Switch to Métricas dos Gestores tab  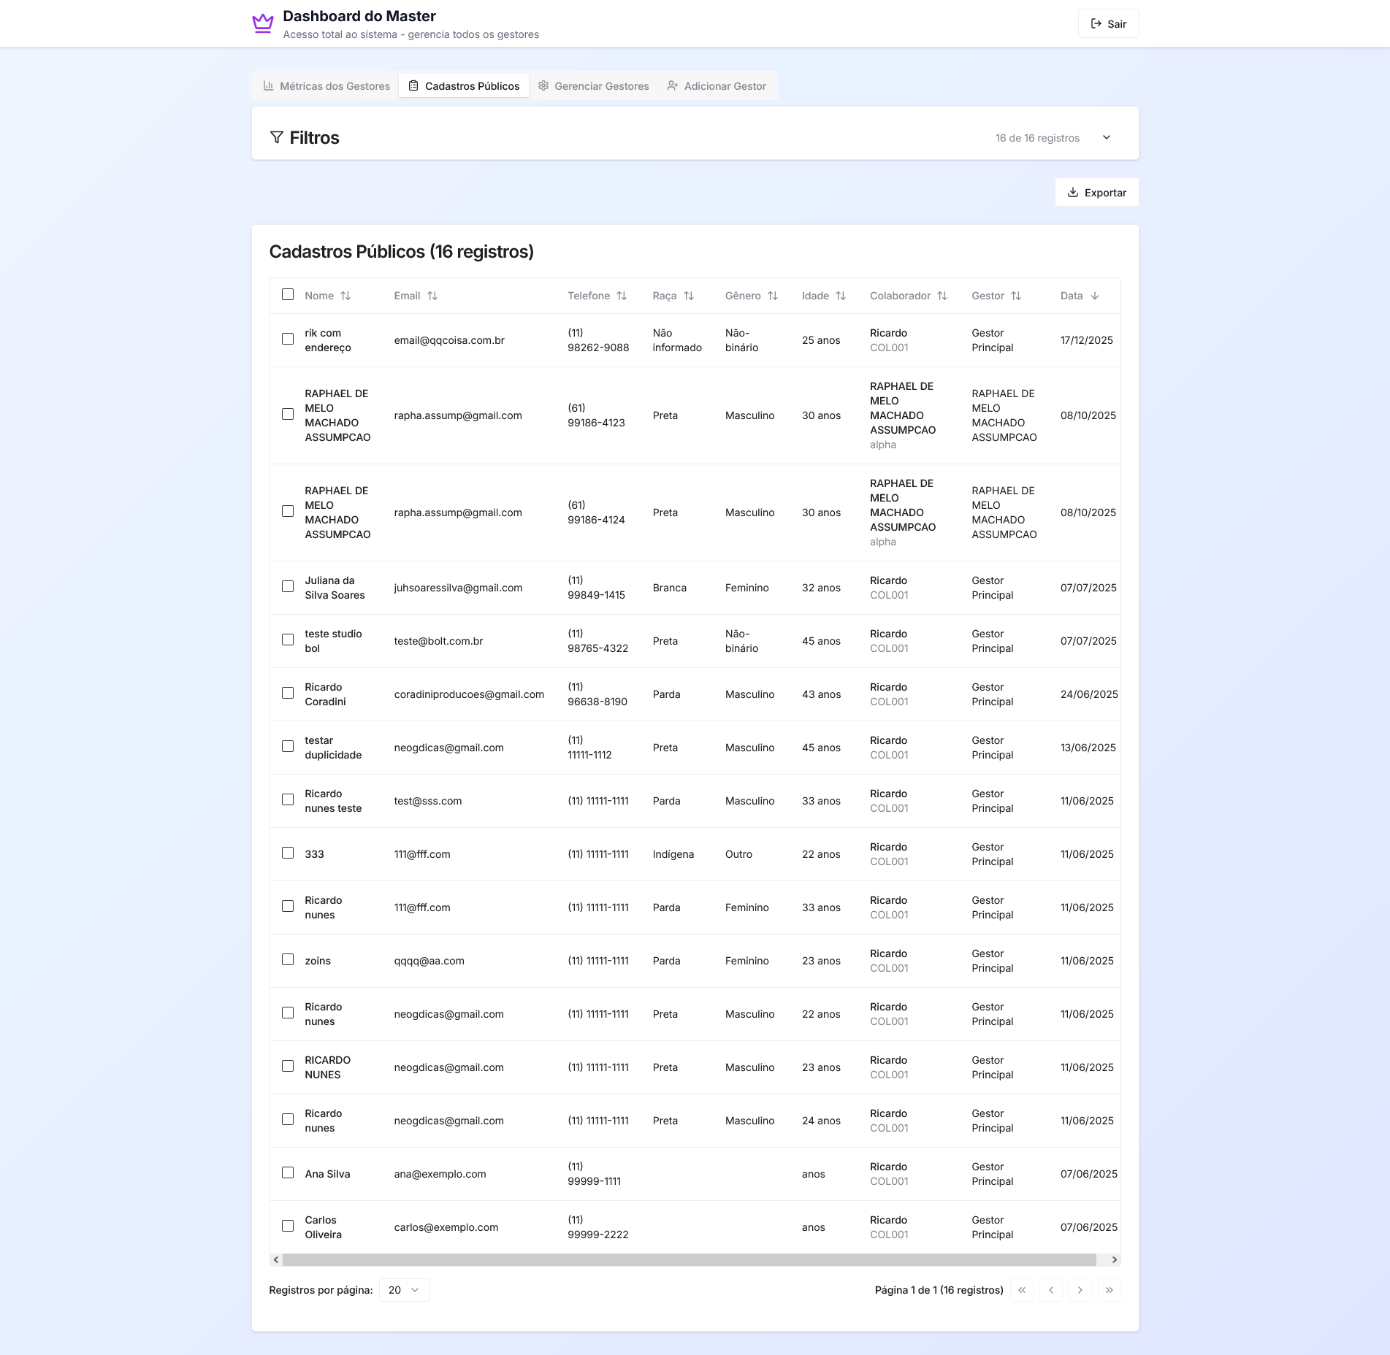pos(327,86)
